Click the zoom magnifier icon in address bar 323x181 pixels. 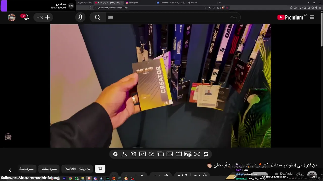[x=209, y=8]
